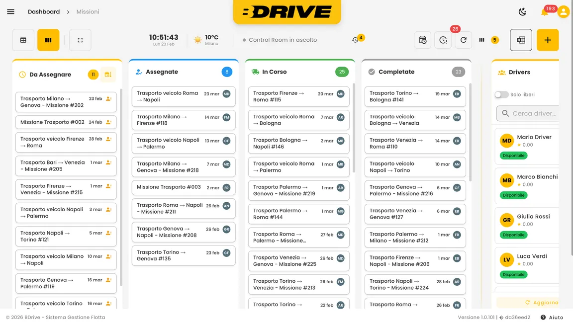This screenshot has height=324, width=573.
Task: Create a new mission with the plus button
Action: pyautogui.click(x=548, y=40)
